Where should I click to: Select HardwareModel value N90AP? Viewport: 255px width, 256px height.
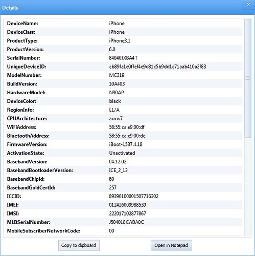[x=117, y=93]
